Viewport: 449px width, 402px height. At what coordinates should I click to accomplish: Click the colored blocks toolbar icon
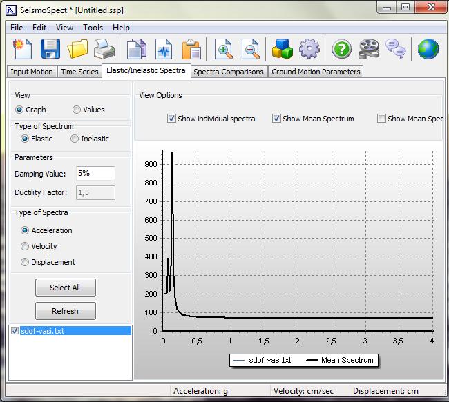[x=282, y=49]
